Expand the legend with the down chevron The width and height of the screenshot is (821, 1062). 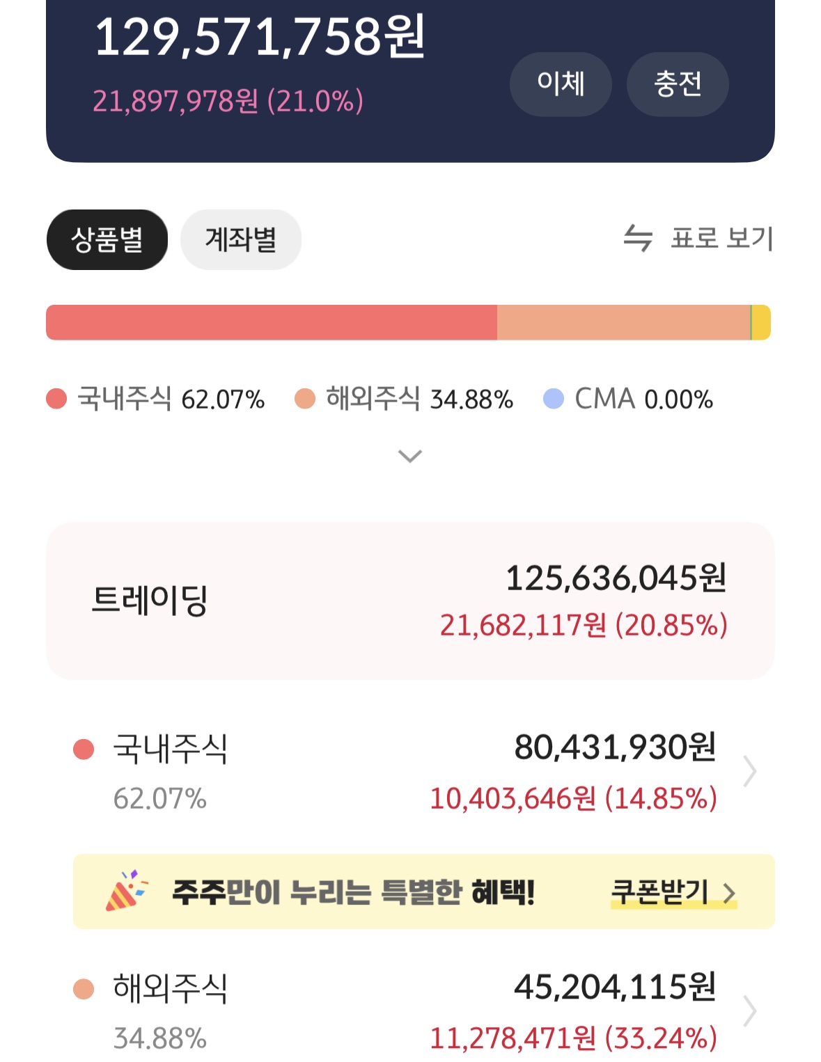click(409, 457)
